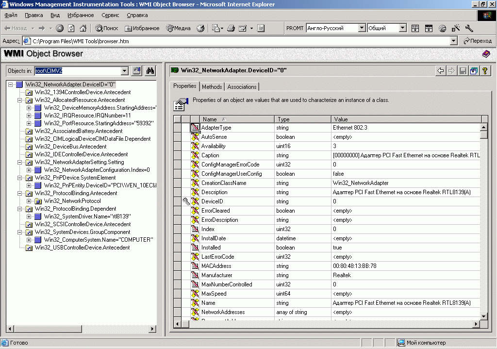Open the Сервис menu
The image size is (497, 349).
pos(110,15)
